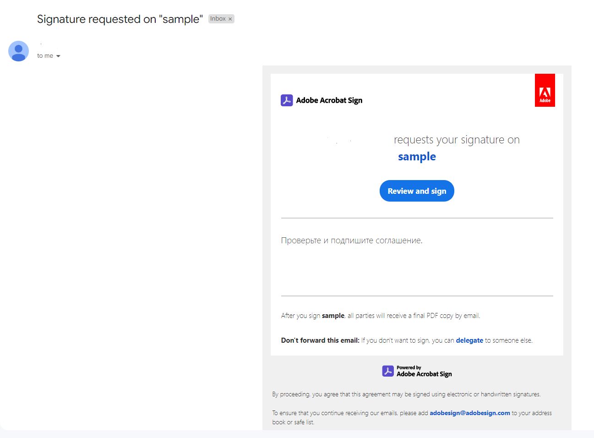Click the bold "sample" word in the PDF copy sentence
Screen dimensions: 594x438
point(333,316)
